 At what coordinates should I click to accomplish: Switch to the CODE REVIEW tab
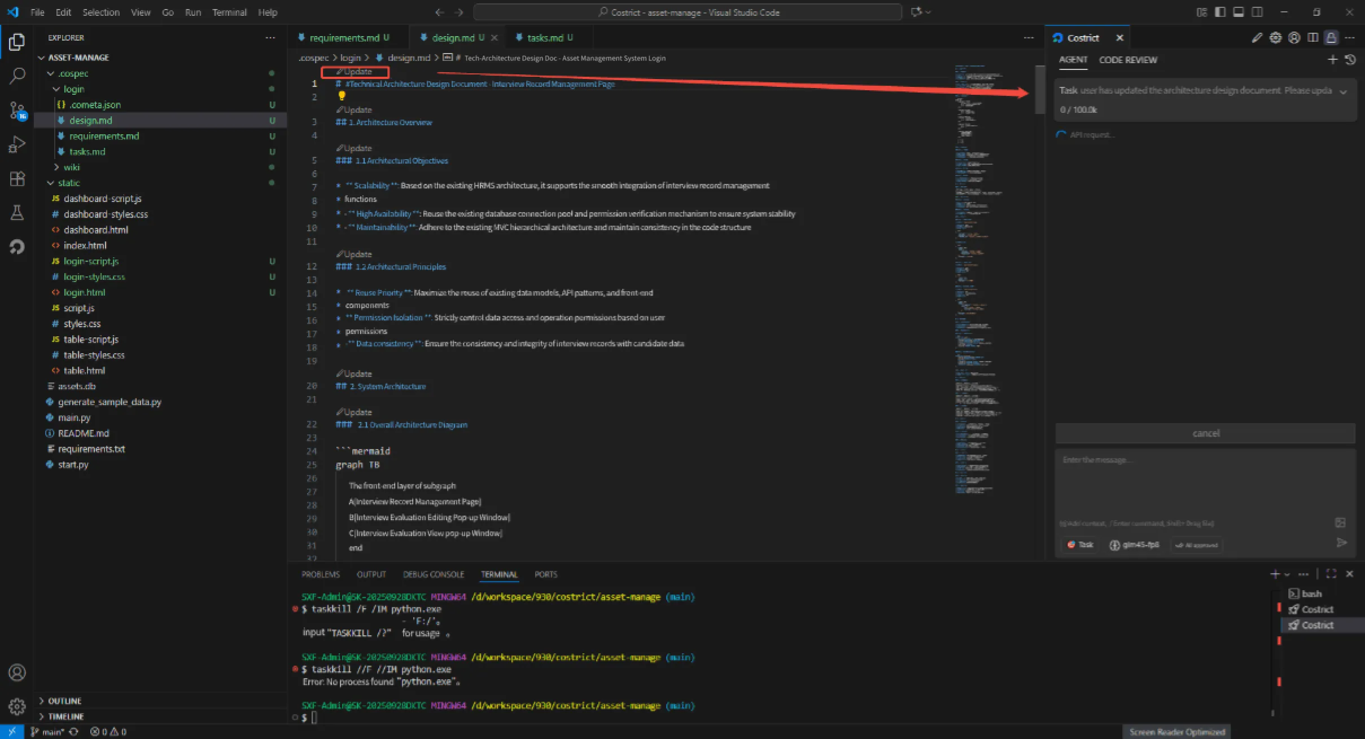(1128, 60)
